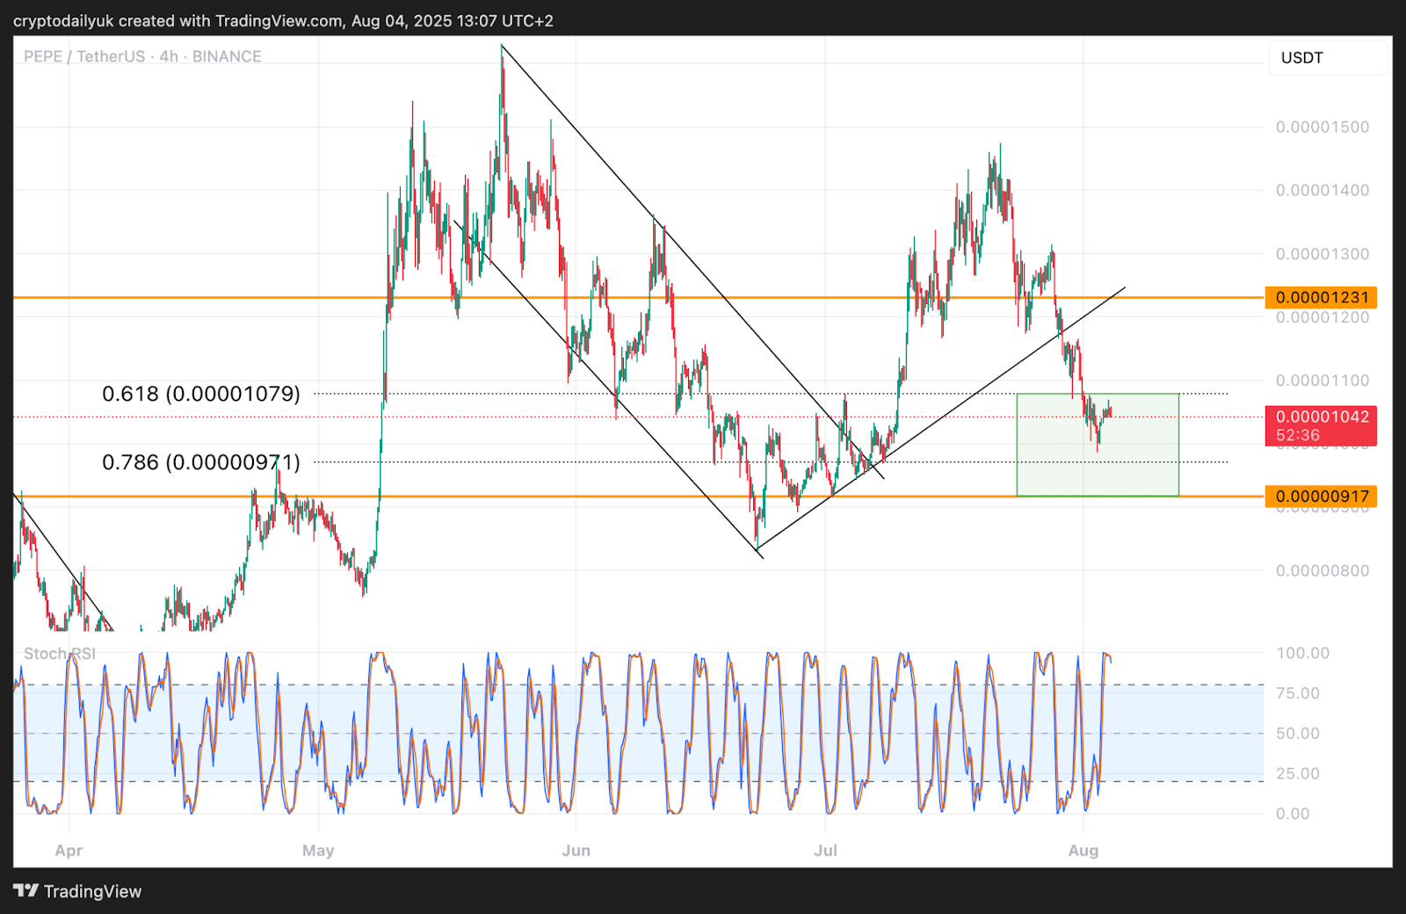Image resolution: width=1406 pixels, height=914 pixels.
Task: Click the May marker on time axis
Action: click(318, 850)
